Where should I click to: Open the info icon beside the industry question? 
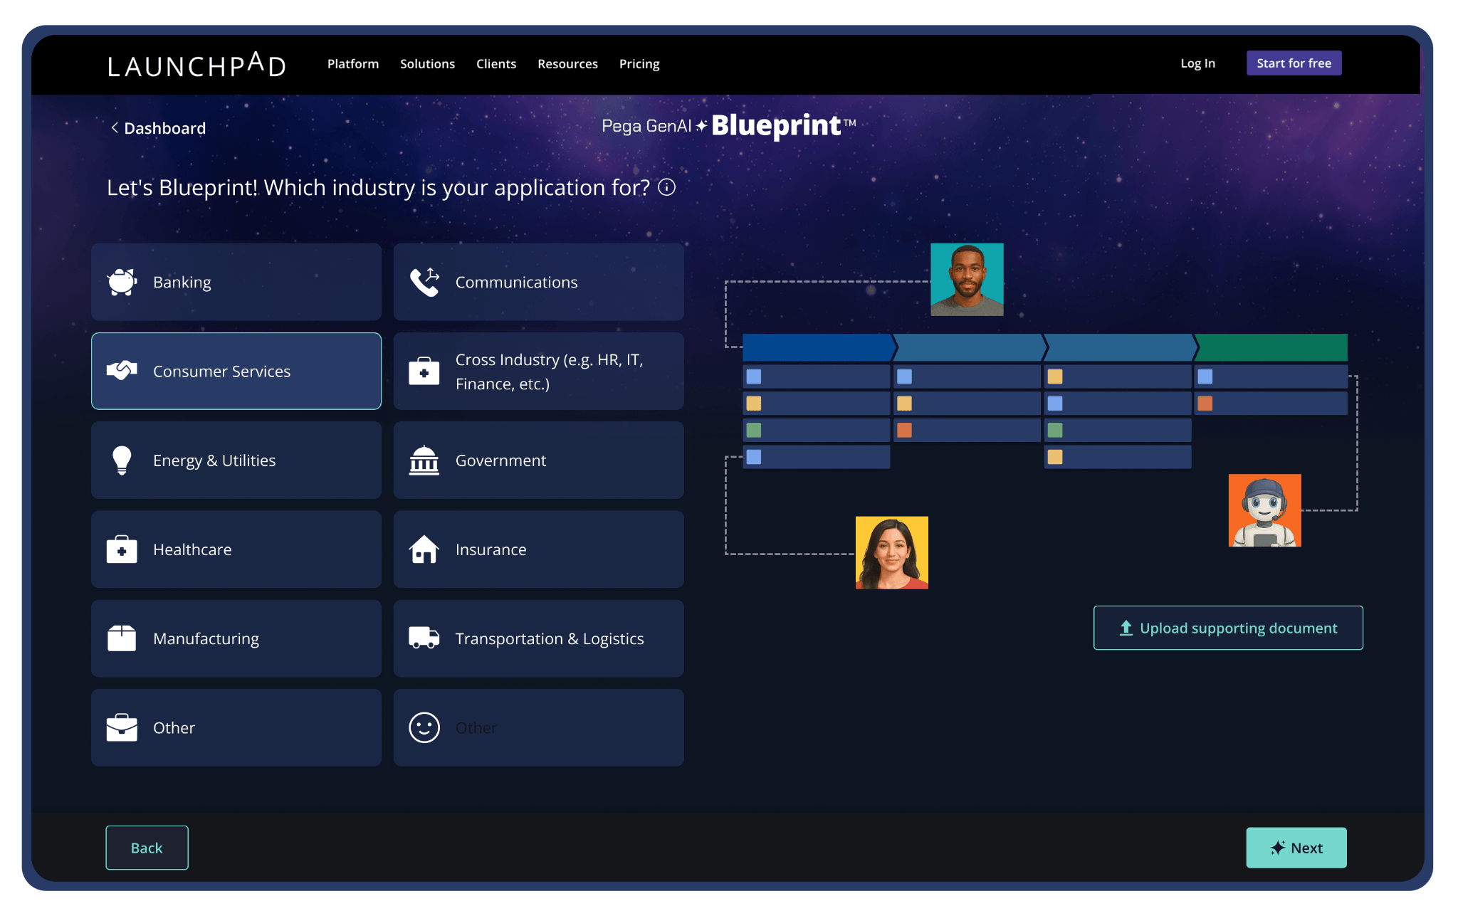tap(667, 187)
